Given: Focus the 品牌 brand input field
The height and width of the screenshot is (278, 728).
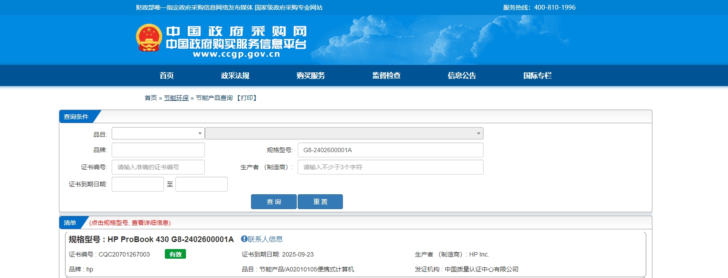Looking at the screenshot, I should coord(158,150).
